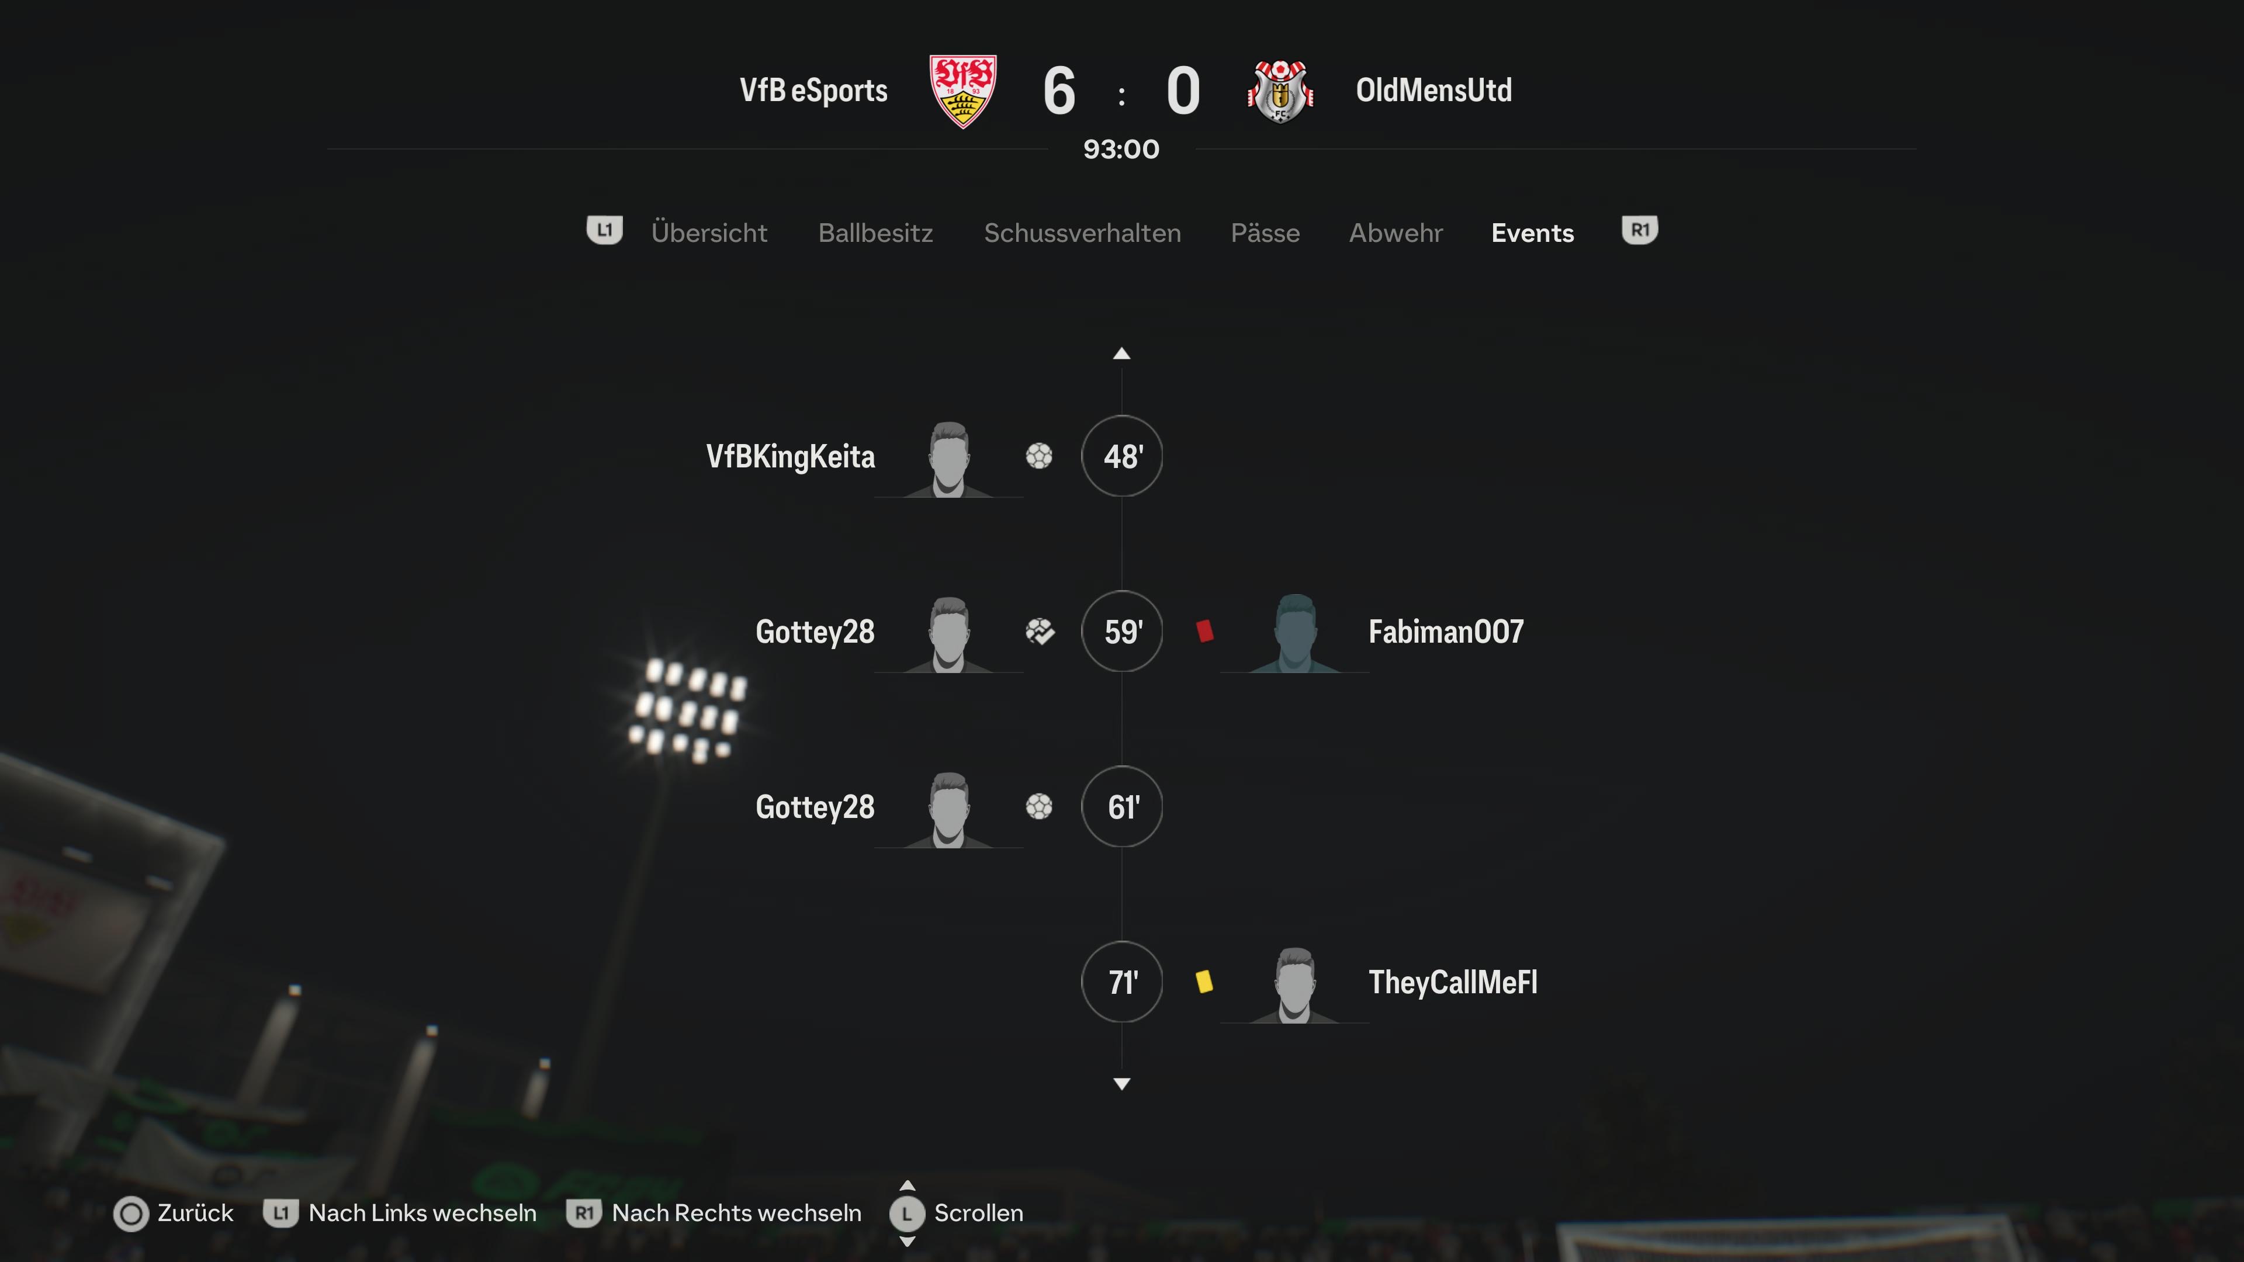Click VfBKingKeita's player avatar

(x=948, y=459)
